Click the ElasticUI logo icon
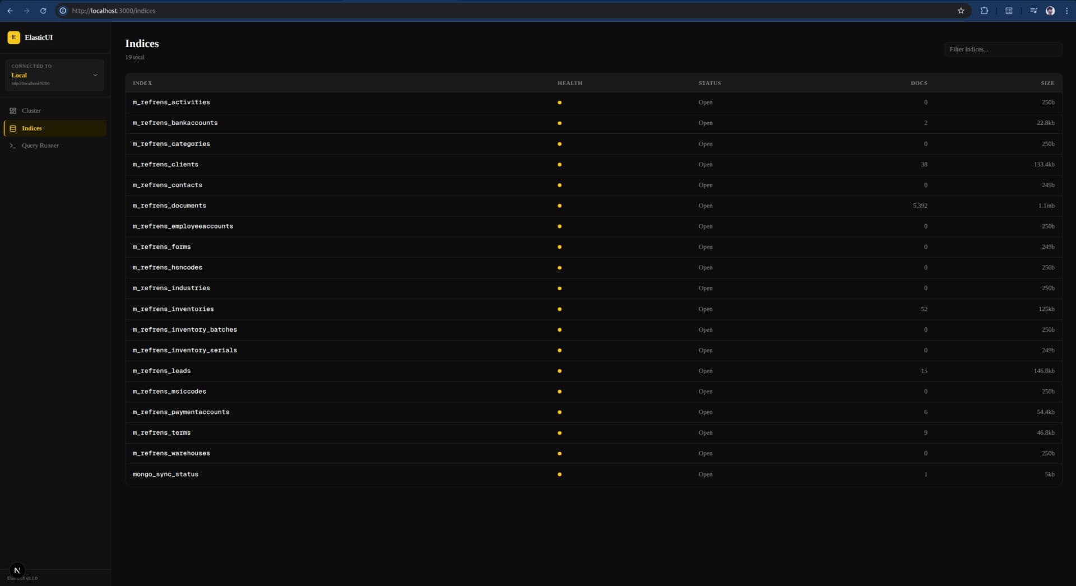This screenshot has width=1076, height=586. pyautogui.click(x=13, y=38)
